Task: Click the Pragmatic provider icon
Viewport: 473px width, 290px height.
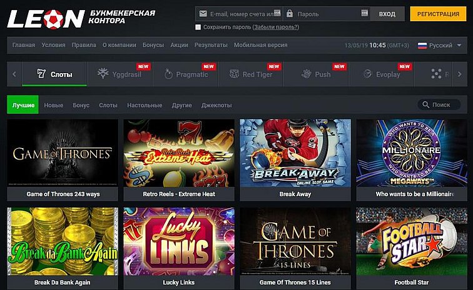Action: 168,74
